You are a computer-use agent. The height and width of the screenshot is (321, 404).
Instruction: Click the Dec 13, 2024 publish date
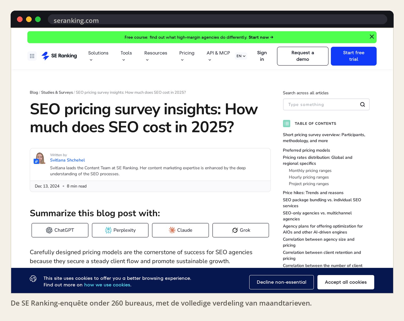pos(47,186)
